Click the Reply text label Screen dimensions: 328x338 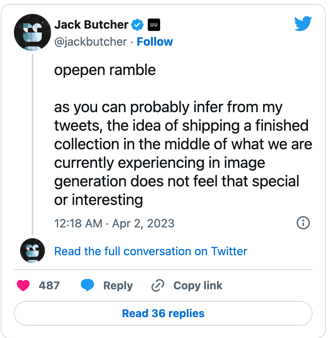[118, 286]
